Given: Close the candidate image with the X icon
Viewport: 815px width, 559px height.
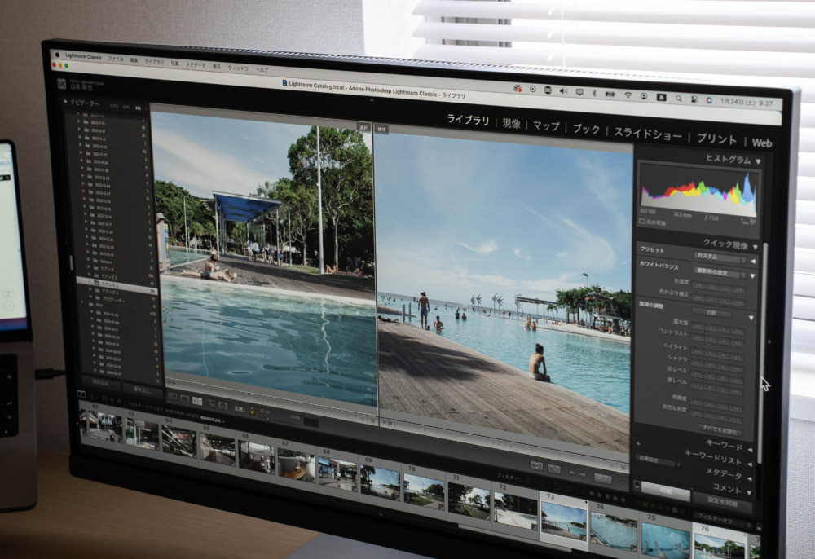Looking at the screenshot, I should pyautogui.click(x=623, y=469).
